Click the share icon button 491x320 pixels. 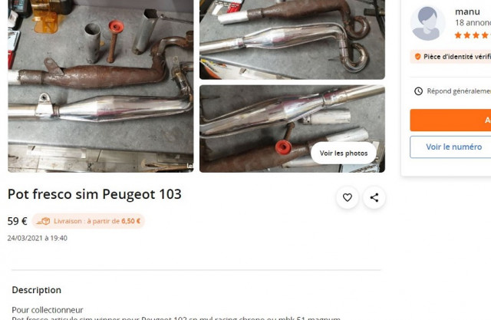(374, 197)
